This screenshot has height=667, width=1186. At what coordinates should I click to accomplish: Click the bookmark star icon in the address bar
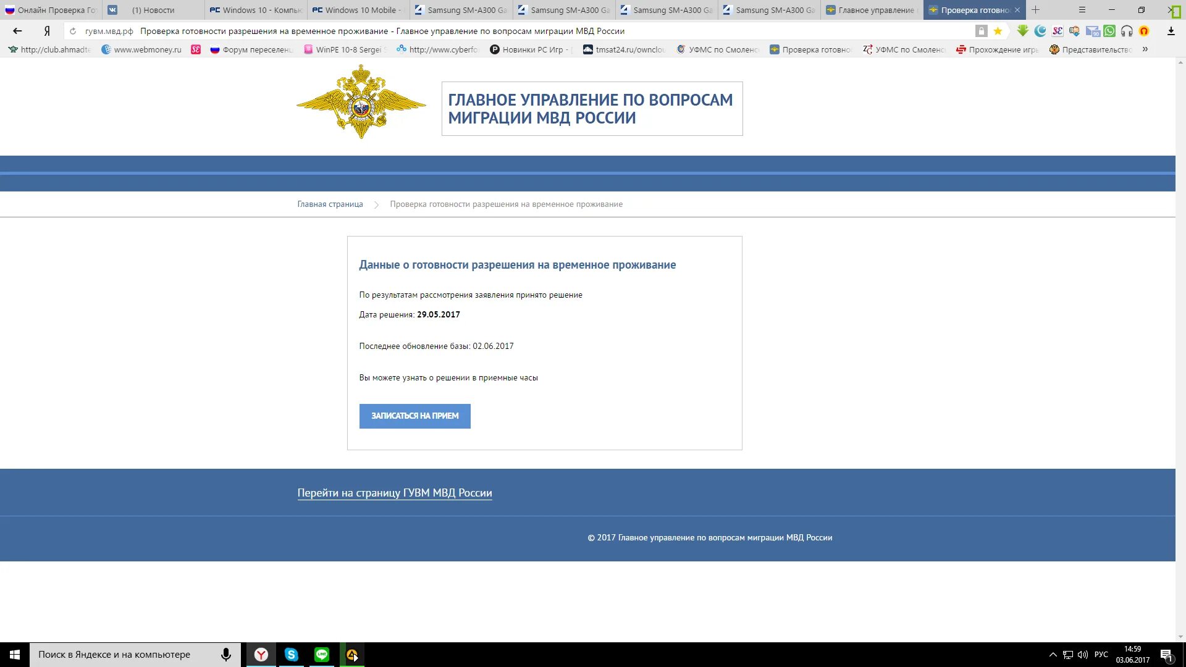coord(998,31)
